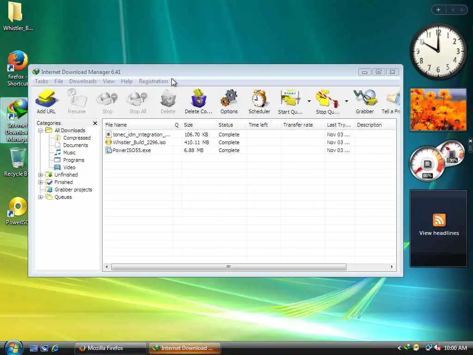The image size is (473, 355).
Task: Open the File menu
Action: pos(59,81)
